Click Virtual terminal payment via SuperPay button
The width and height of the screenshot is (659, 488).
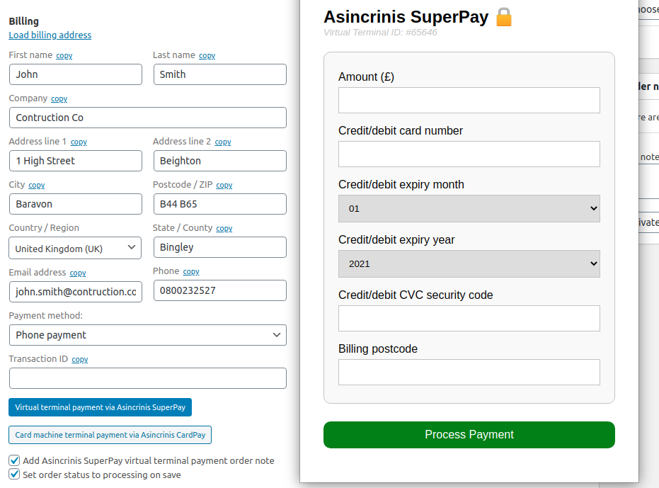tap(100, 407)
